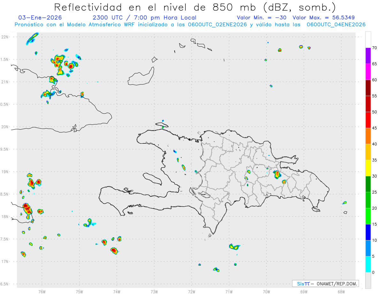The image size is (383, 296).
Task: Select the orange 40–45 dBZ colorbar segment
Action: [x=368, y=136]
